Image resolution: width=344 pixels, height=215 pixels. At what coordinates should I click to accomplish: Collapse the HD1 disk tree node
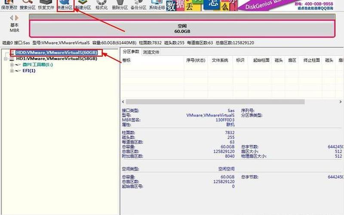point(6,59)
